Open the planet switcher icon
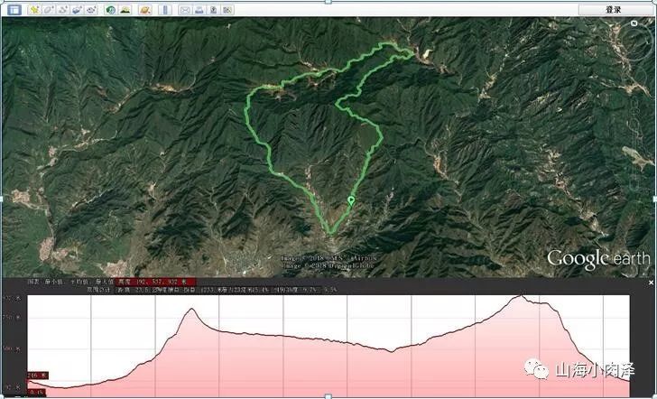This screenshot has height=399, width=657. pos(145,10)
